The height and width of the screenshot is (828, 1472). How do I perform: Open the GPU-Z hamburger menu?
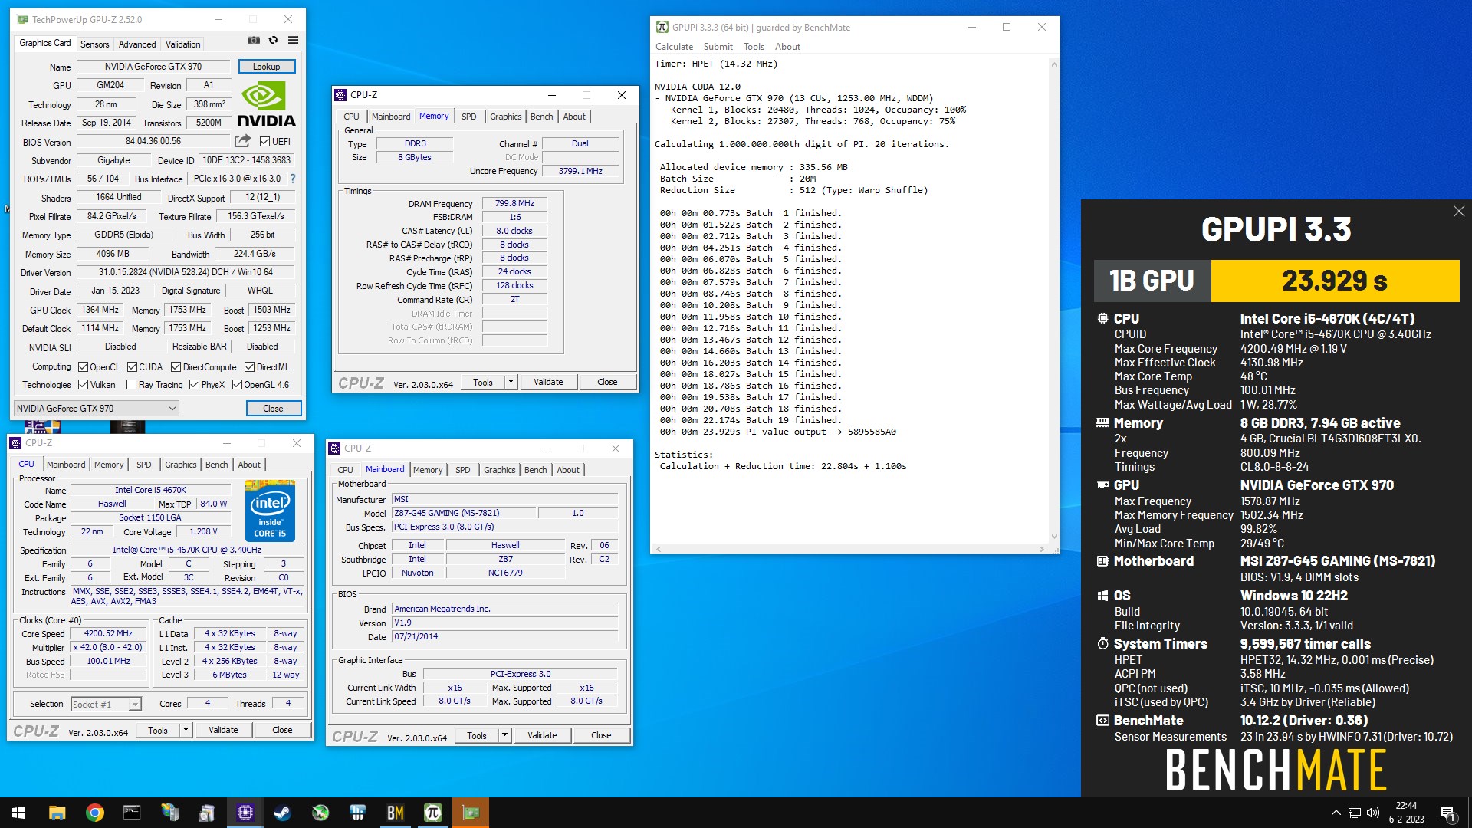293,41
